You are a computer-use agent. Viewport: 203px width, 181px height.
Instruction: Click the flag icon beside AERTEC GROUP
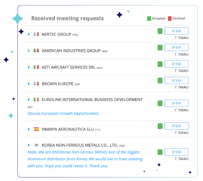tap(36, 34)
